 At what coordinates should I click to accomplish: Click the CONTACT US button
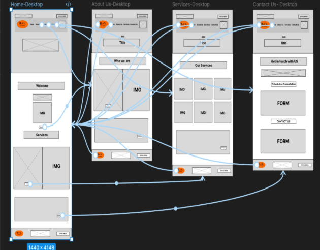pos(283,121)
